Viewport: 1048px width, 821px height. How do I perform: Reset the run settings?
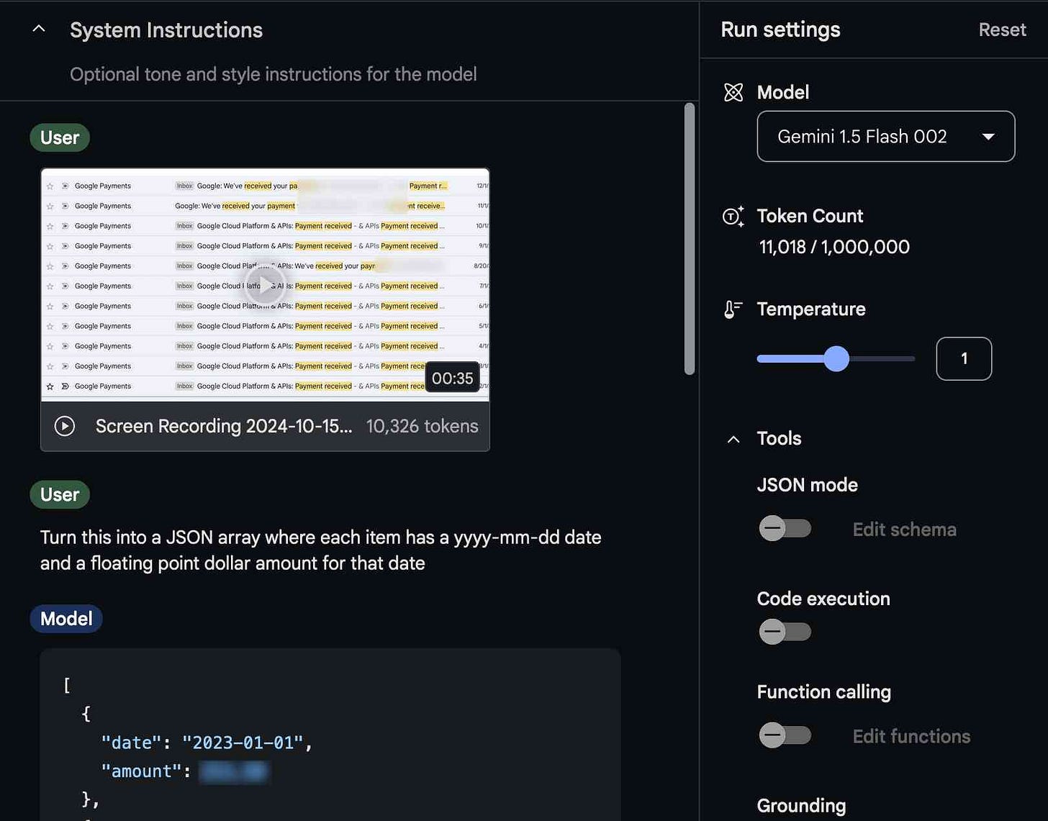pyautogui.click(x=1001, y=30)
